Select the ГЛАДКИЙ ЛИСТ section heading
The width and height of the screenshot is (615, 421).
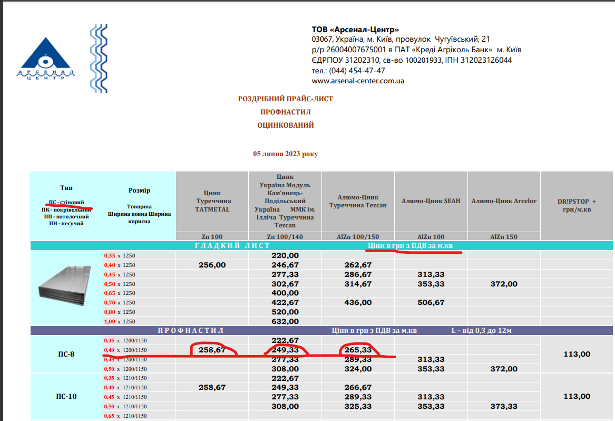tap(232, 246)
